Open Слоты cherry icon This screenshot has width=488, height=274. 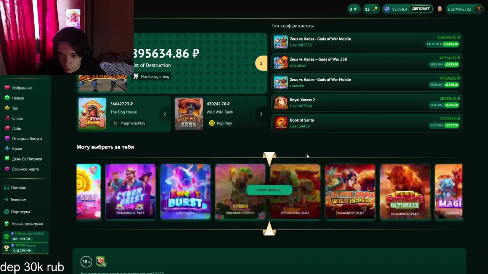[7, 118]
